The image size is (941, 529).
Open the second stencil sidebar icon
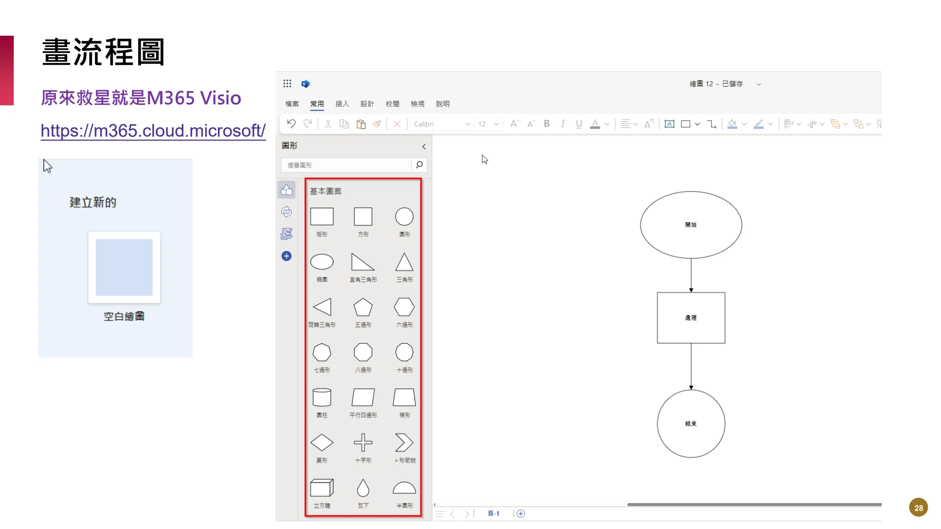pos(287,212)
